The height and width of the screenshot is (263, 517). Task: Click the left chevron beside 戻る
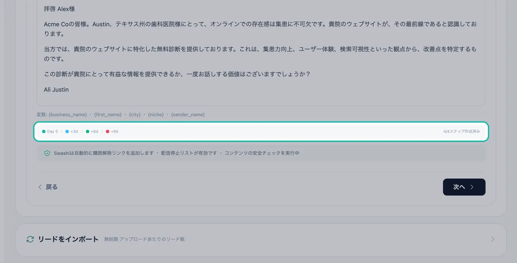point(40,187)
